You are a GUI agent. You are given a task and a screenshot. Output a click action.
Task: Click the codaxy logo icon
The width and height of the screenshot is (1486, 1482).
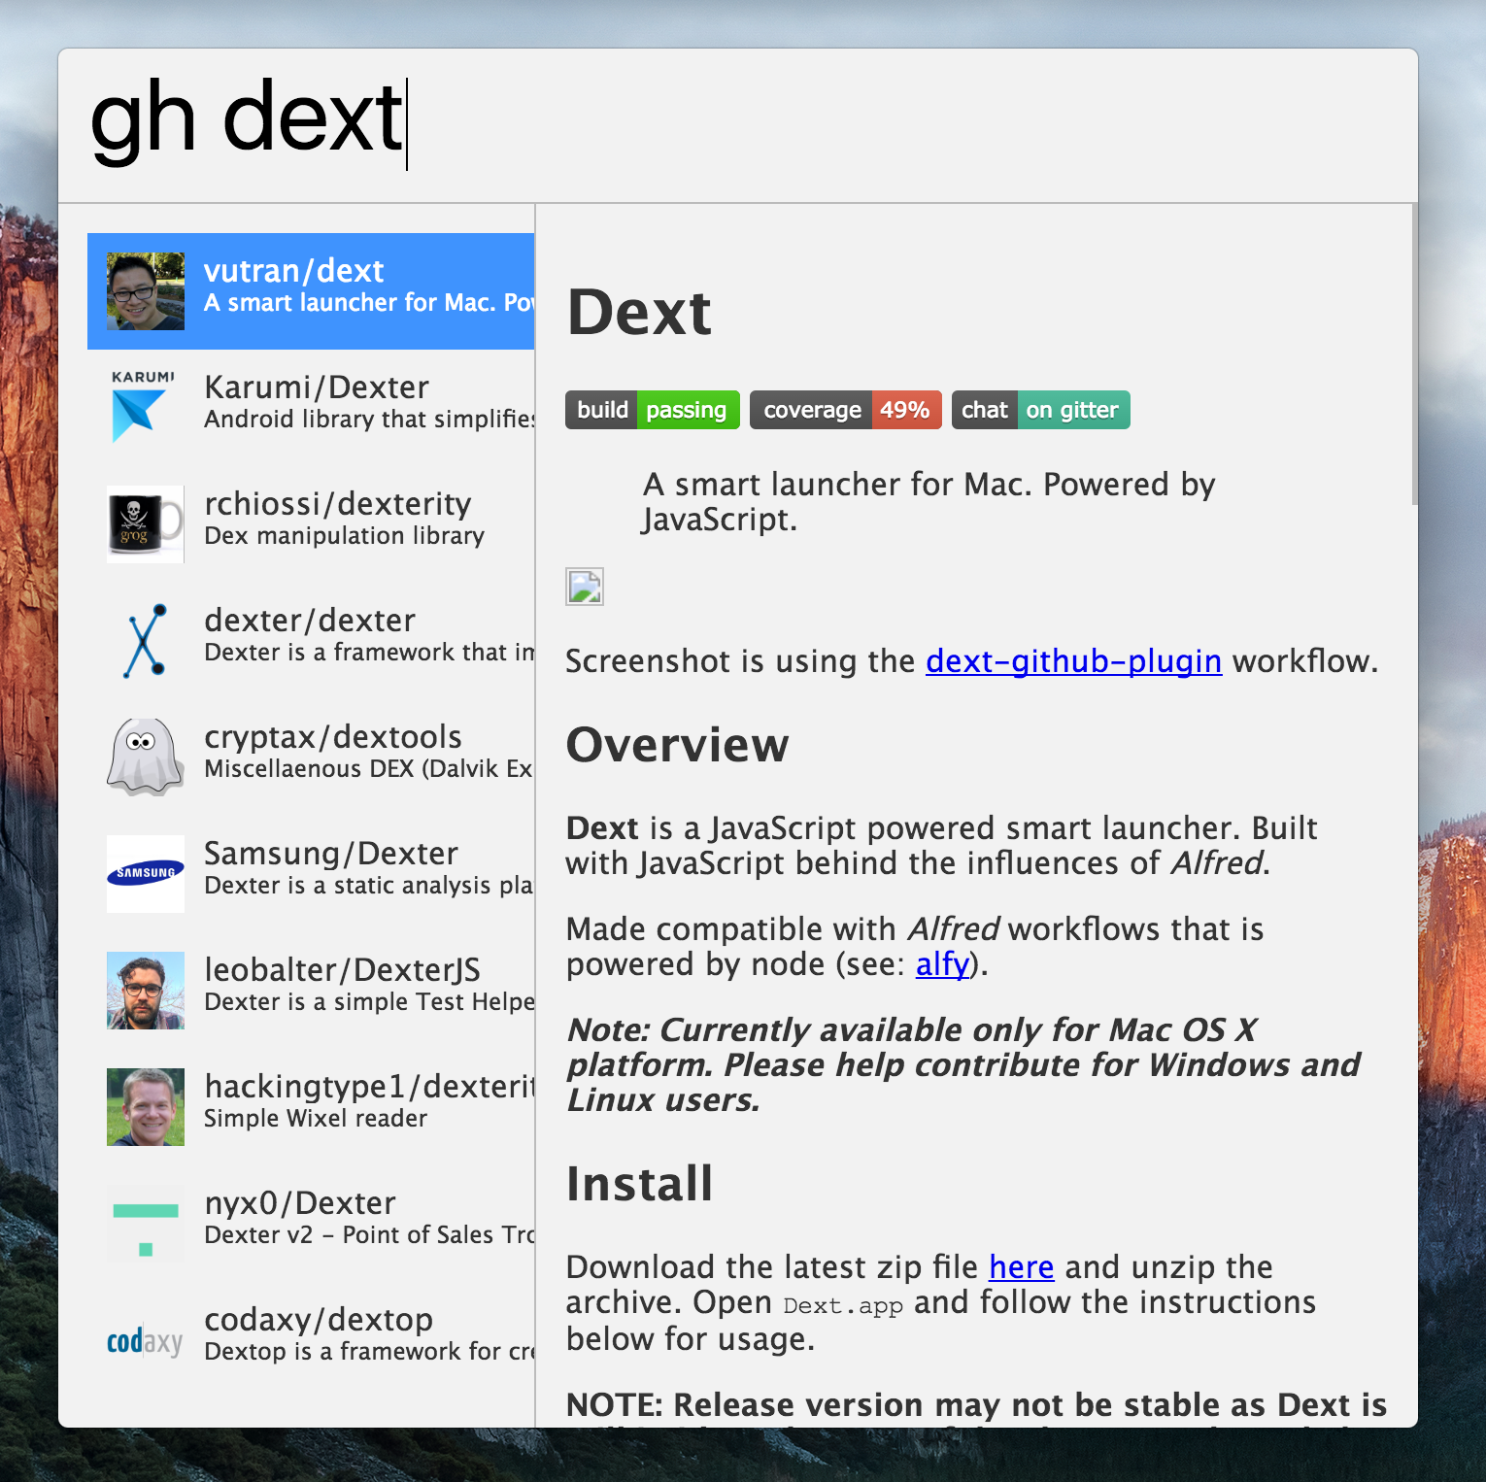tap(145, 1340)
